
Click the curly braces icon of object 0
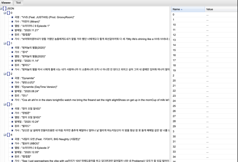tap(8, 13)
